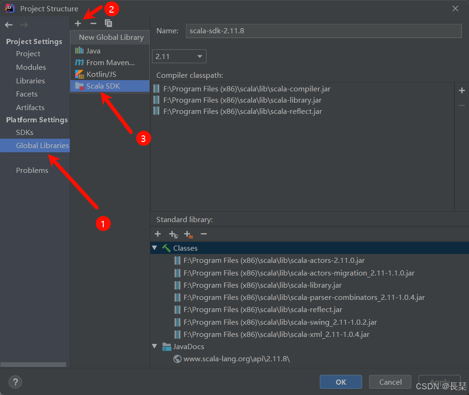469x395 pixels.
Task: Remove the selected compiler classpath entry
Action: pyautogui.click(x=462, y=105)
